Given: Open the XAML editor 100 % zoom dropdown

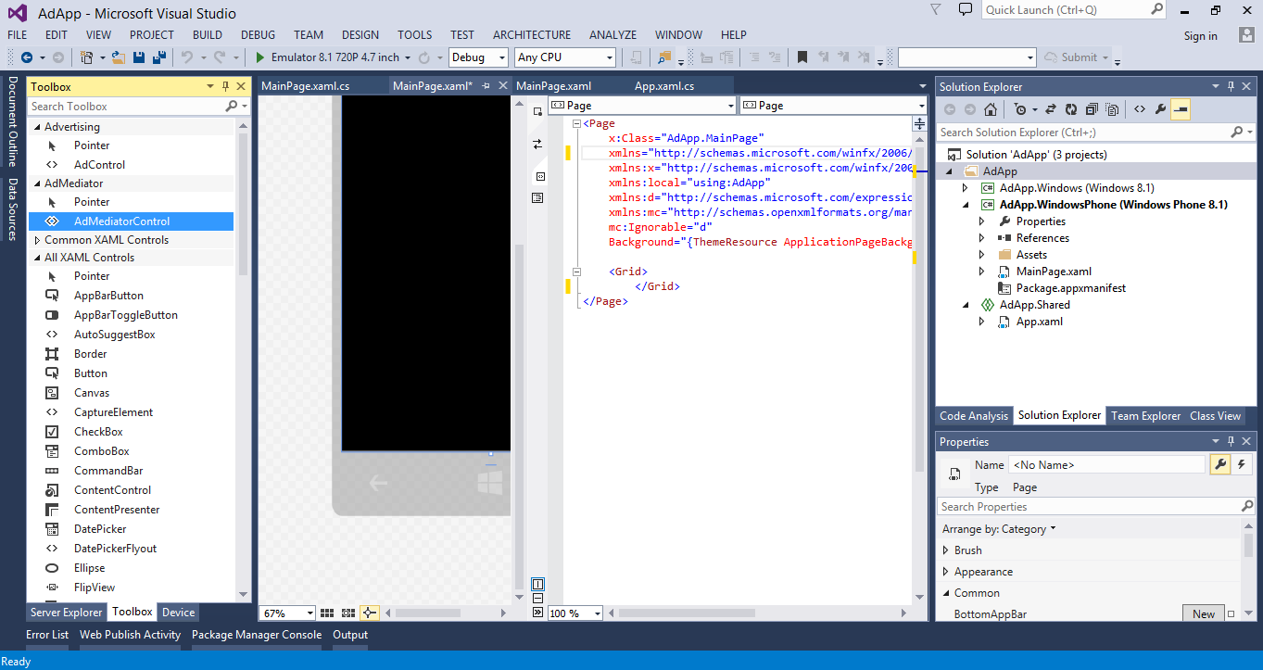Looking at the screenshot, I should point(575,613).
